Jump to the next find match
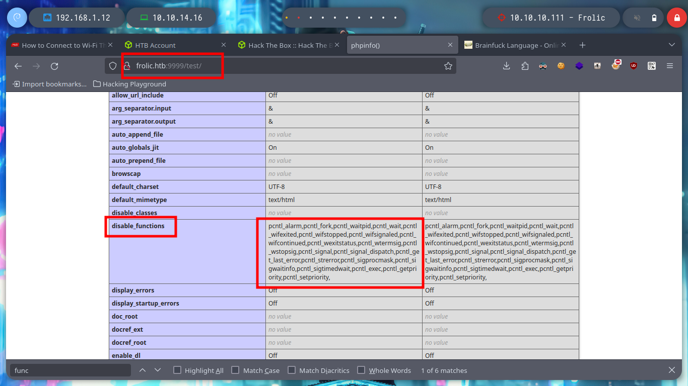 [x=158, y=370]
